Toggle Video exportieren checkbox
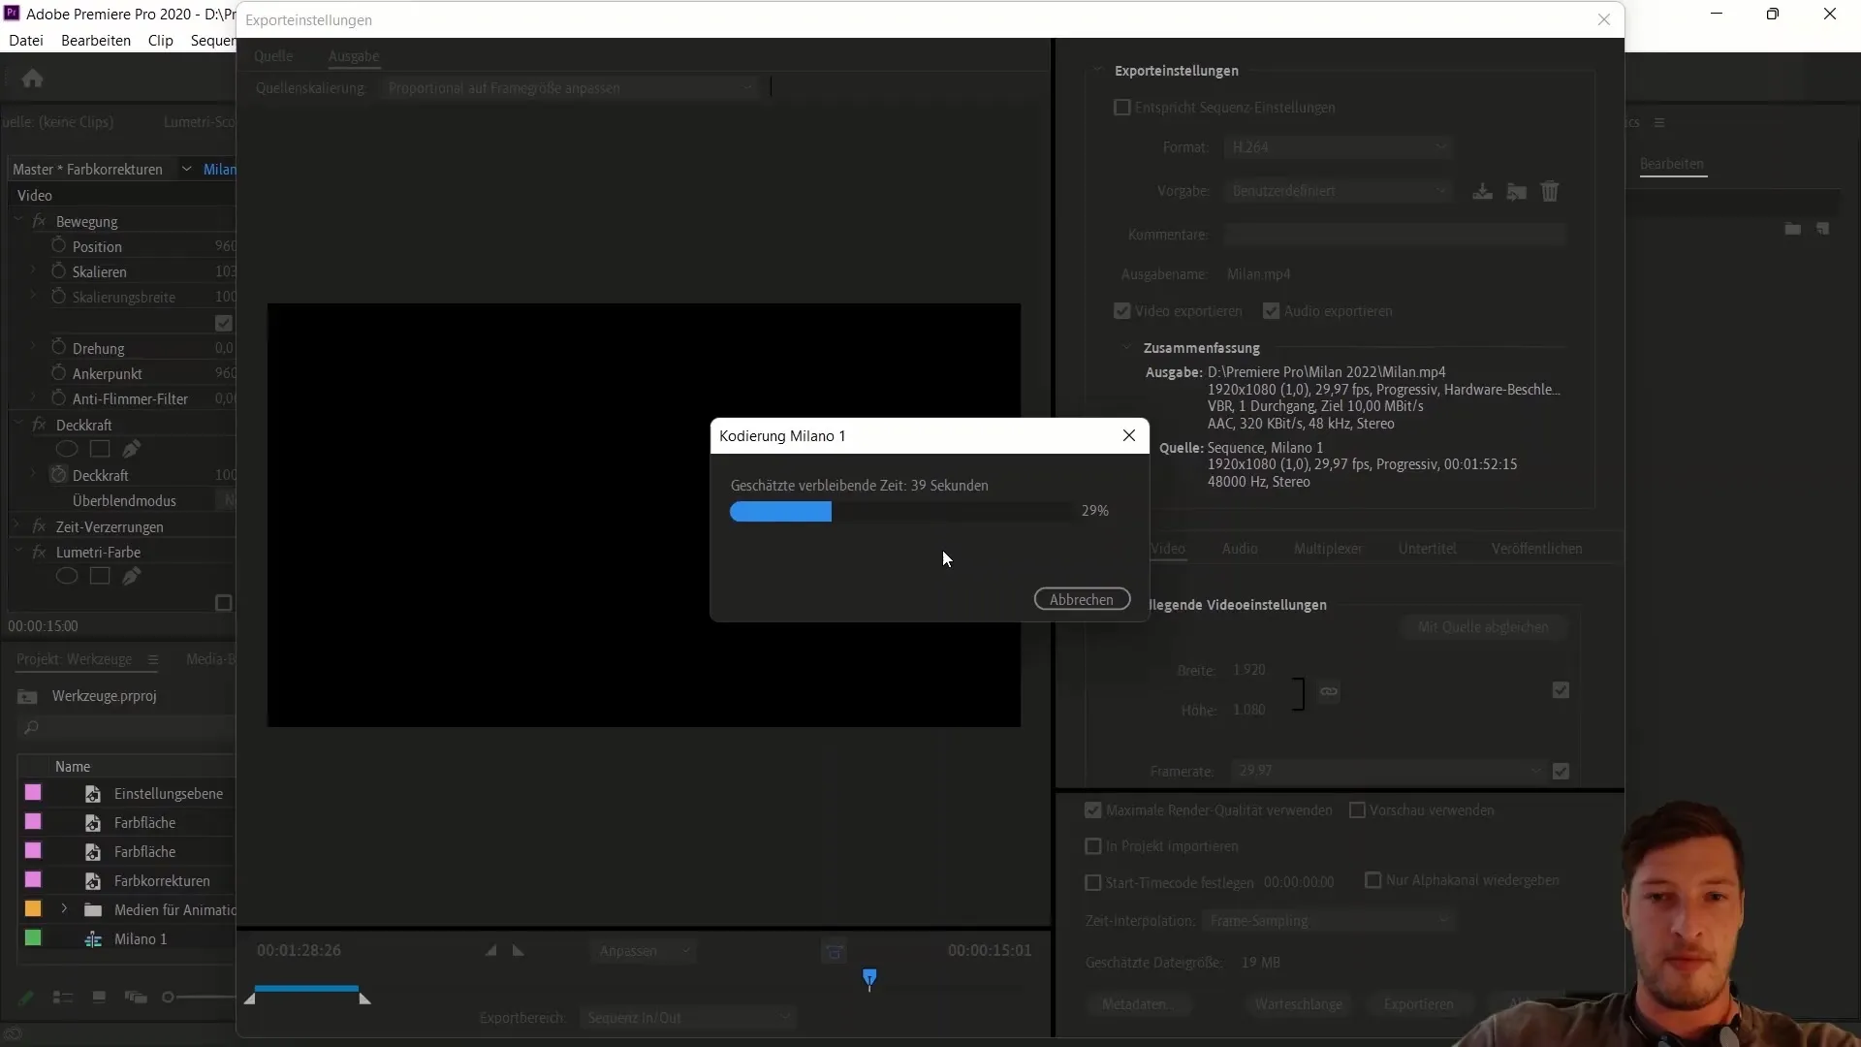Image resolution: width=1861 pixels, height=1047 pixels. click(x=1122, y=311)
